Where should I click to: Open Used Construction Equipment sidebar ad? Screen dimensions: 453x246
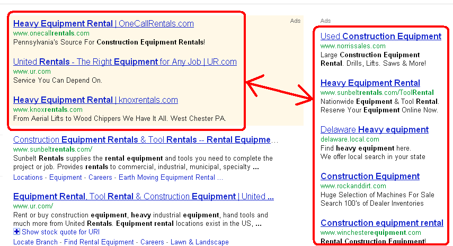pyautogui.click(x=381, y=36)
